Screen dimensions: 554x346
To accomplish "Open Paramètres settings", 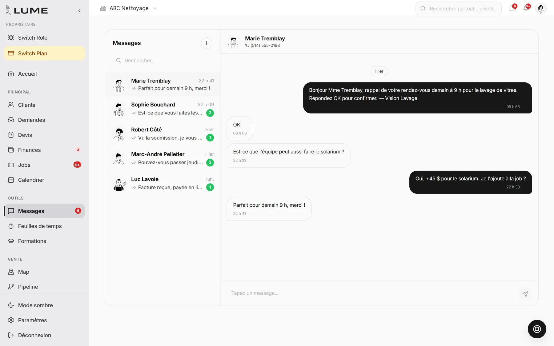I will point(44,320).
